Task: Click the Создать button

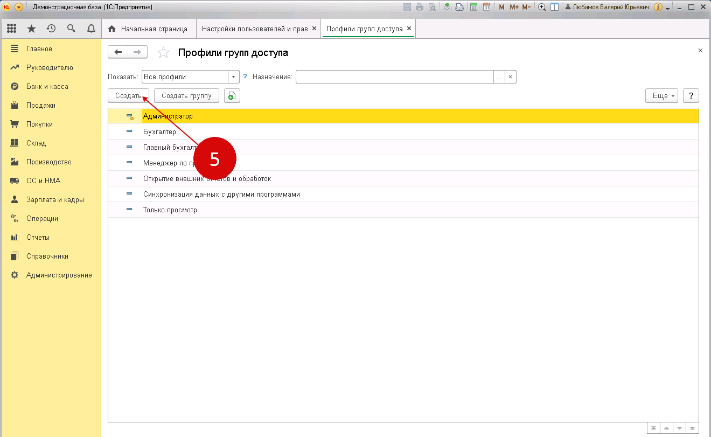Action: tap(129, 95)
